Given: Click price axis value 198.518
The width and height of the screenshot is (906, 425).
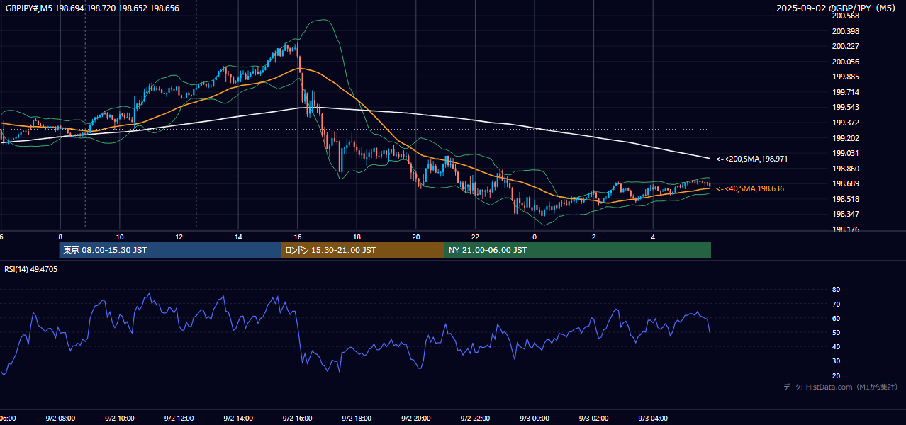Looking at the screenshot, I should tap(846, 199).
